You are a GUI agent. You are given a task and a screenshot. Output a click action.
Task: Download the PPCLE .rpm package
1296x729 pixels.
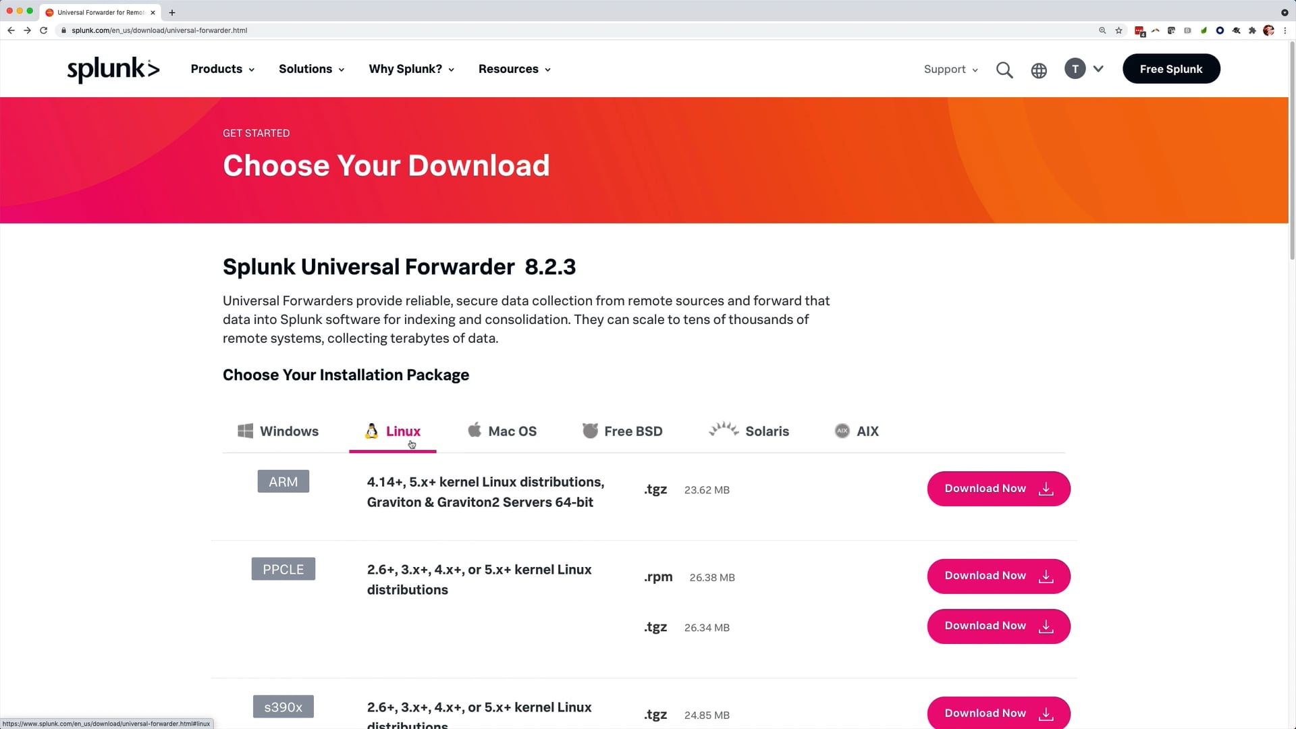[998, 576]
